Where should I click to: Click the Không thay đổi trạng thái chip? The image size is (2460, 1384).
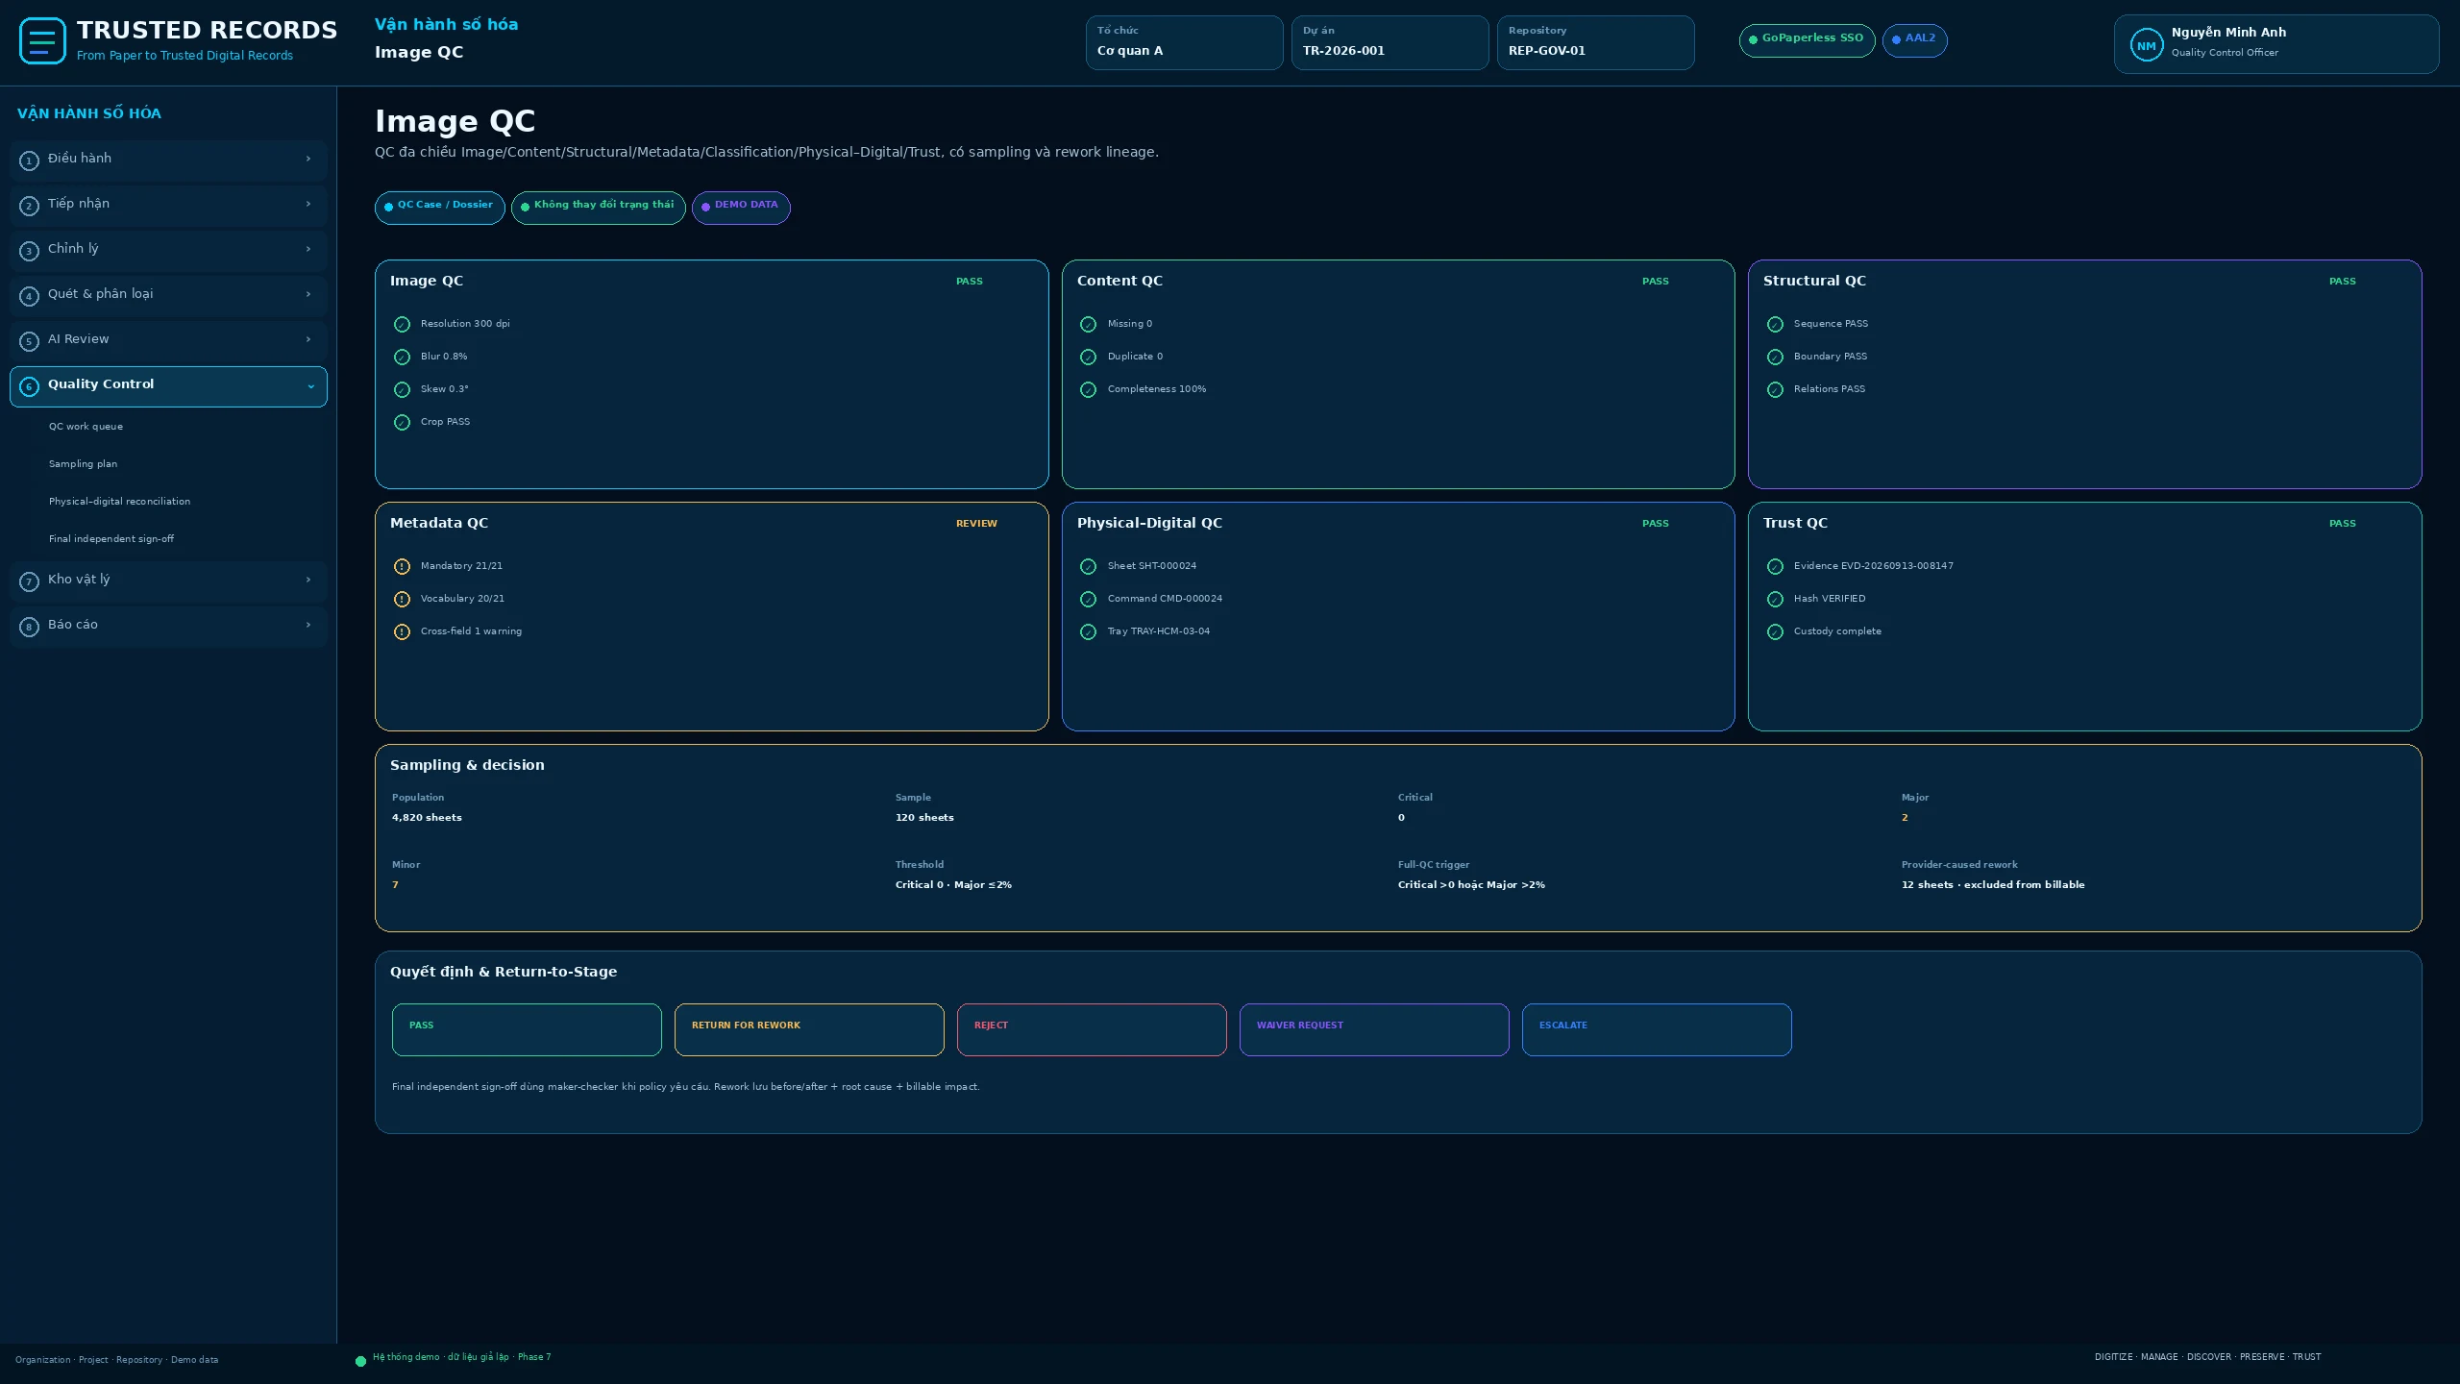598,208
